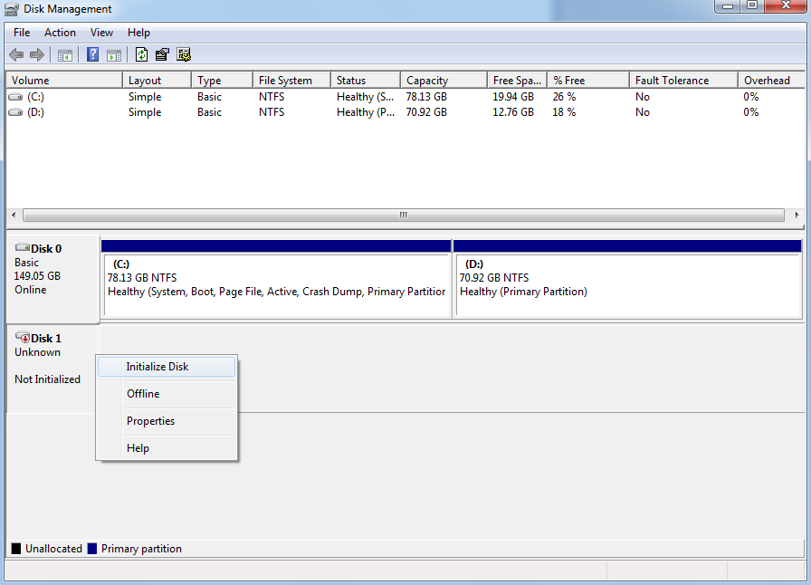Click the 78.13 GB capacity cell
This screenshot has width=811, height=585.
[426, 97]
